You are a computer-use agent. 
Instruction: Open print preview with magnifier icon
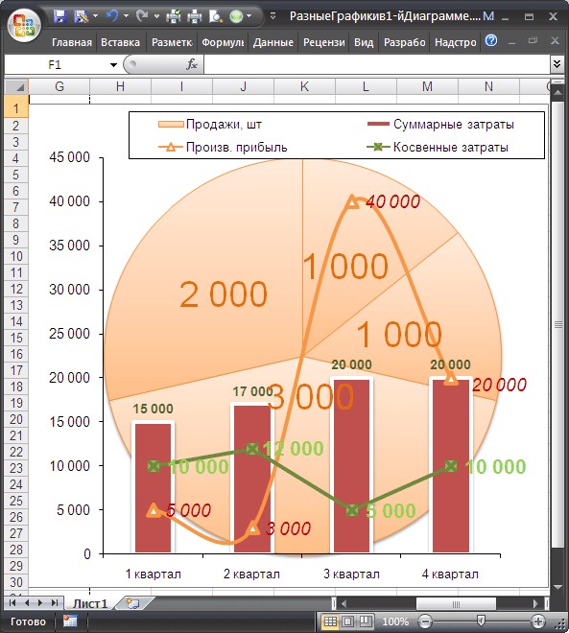click(216, 16)
